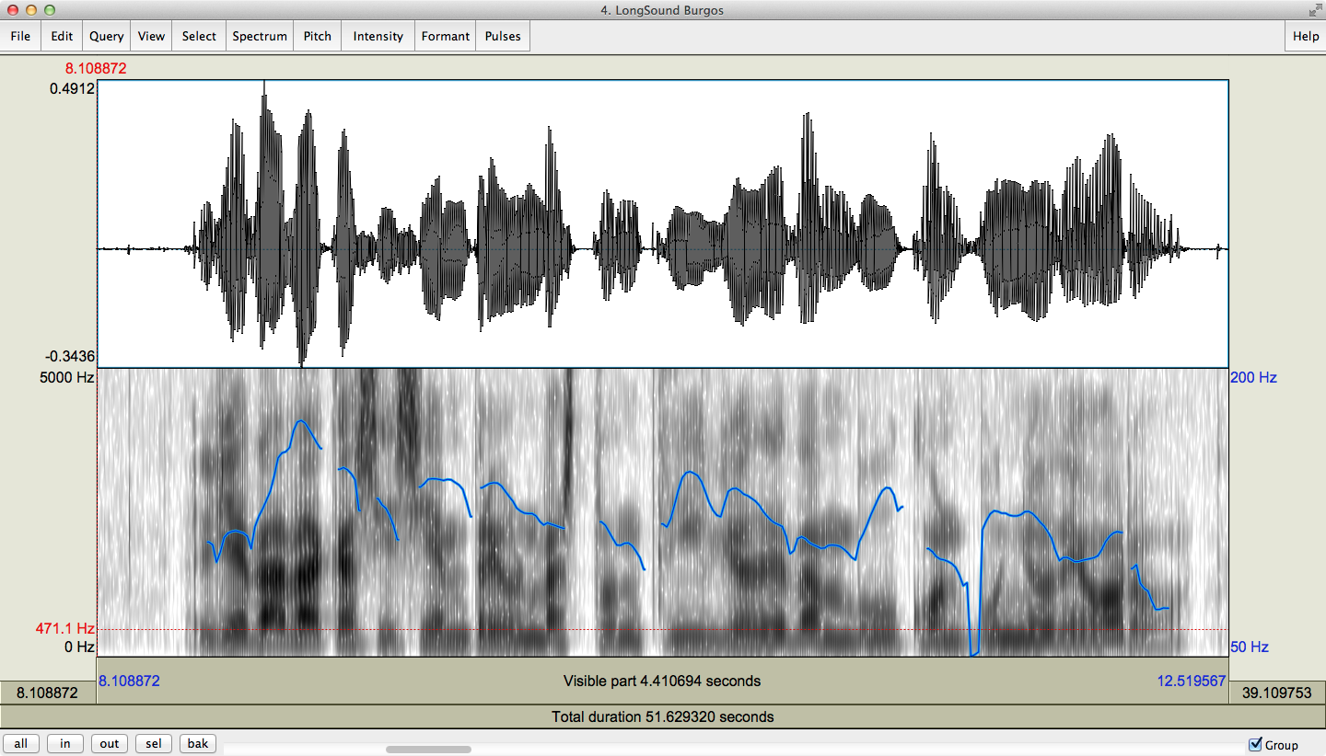The width and height of the screenshot is (1326, 756).
Task: Open the Pulses menu
Action: point(503,36)
